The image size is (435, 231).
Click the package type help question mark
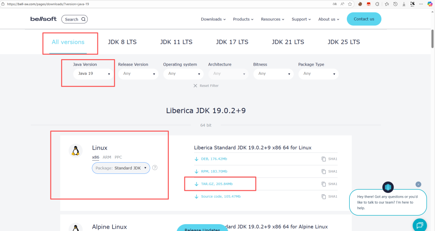(x=155, y=167)
